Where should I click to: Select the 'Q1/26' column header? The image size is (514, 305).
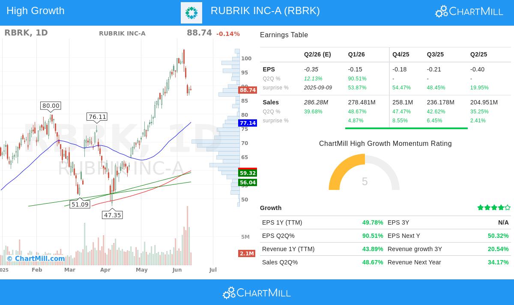356,54
